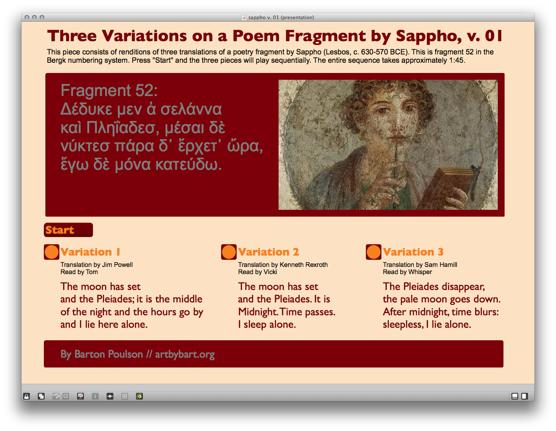Viewport: 556px width, 431px height.
Task: Click the window zoom button in title bar
Action: click(42, 17)
